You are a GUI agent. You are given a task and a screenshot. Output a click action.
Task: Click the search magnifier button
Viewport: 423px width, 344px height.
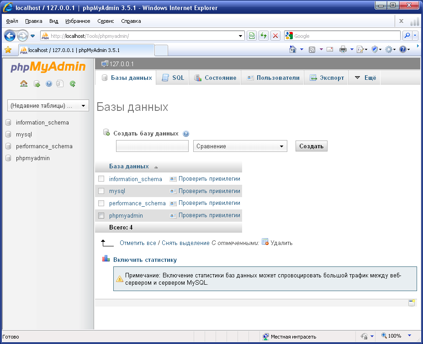point(407,36)
